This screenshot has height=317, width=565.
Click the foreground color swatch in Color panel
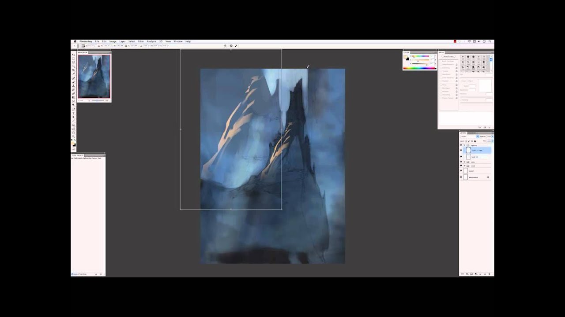pyautogui.click(x=405, y=57)
